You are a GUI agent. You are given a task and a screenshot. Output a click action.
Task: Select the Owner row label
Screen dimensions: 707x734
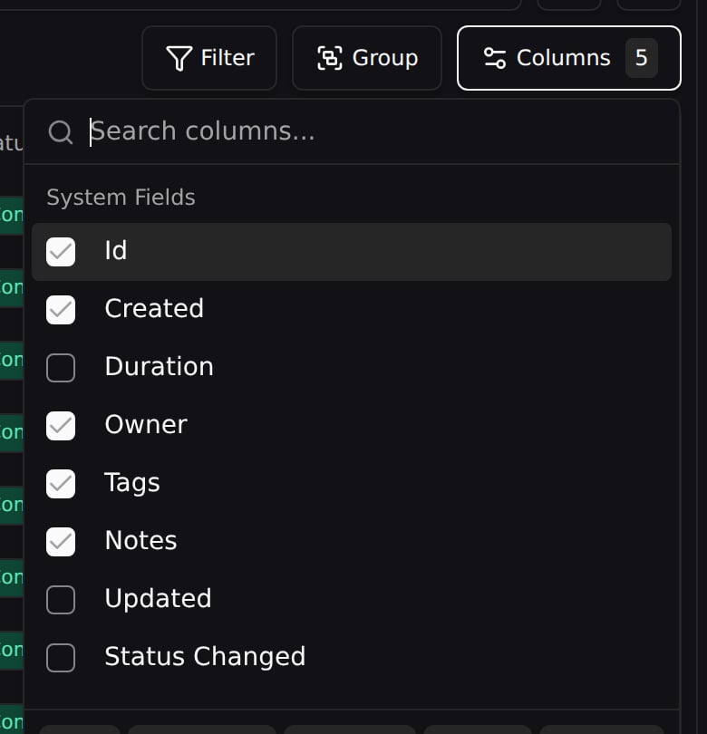tap(146, 425)
